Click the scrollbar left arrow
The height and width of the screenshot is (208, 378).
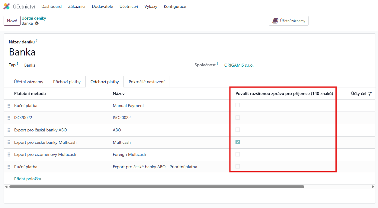pos(6,187)
